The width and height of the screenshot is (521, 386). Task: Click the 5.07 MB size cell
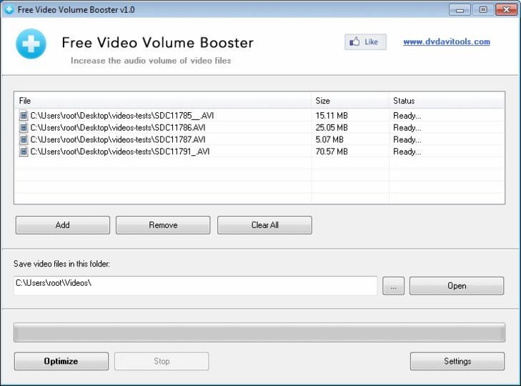click(329, 139)
